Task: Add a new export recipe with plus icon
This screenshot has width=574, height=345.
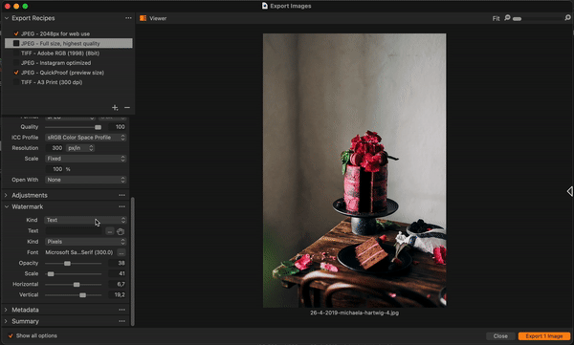Action: point(115,108)
